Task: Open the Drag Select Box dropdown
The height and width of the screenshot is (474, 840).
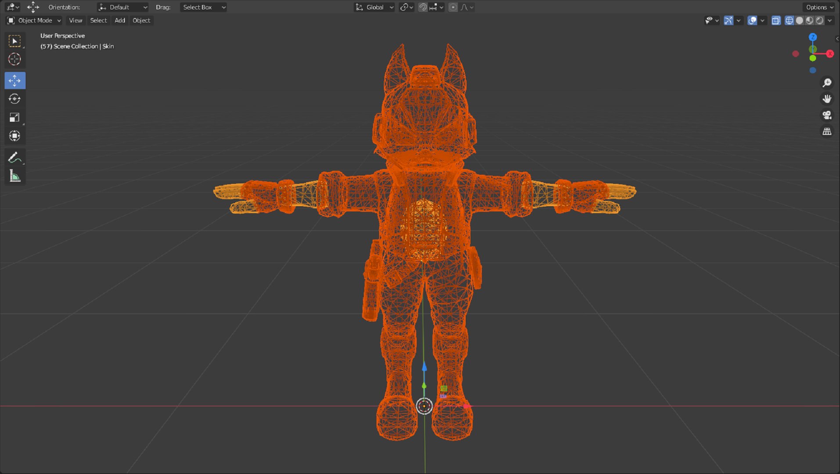Action: 203,7
